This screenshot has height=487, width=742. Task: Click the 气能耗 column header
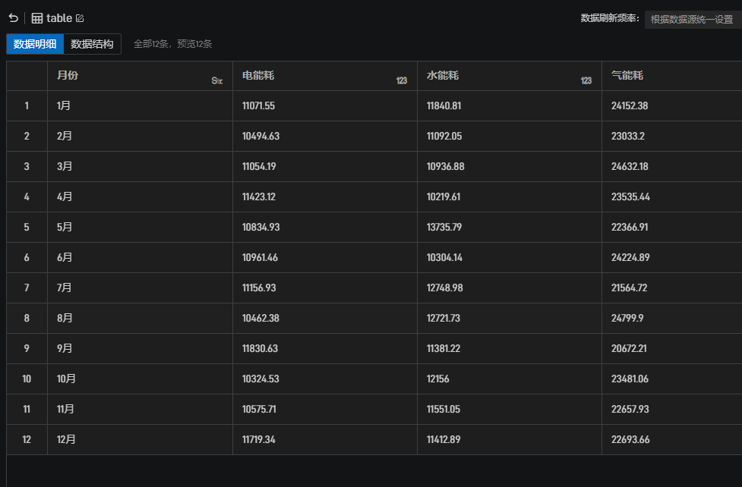tap(672, 76)
